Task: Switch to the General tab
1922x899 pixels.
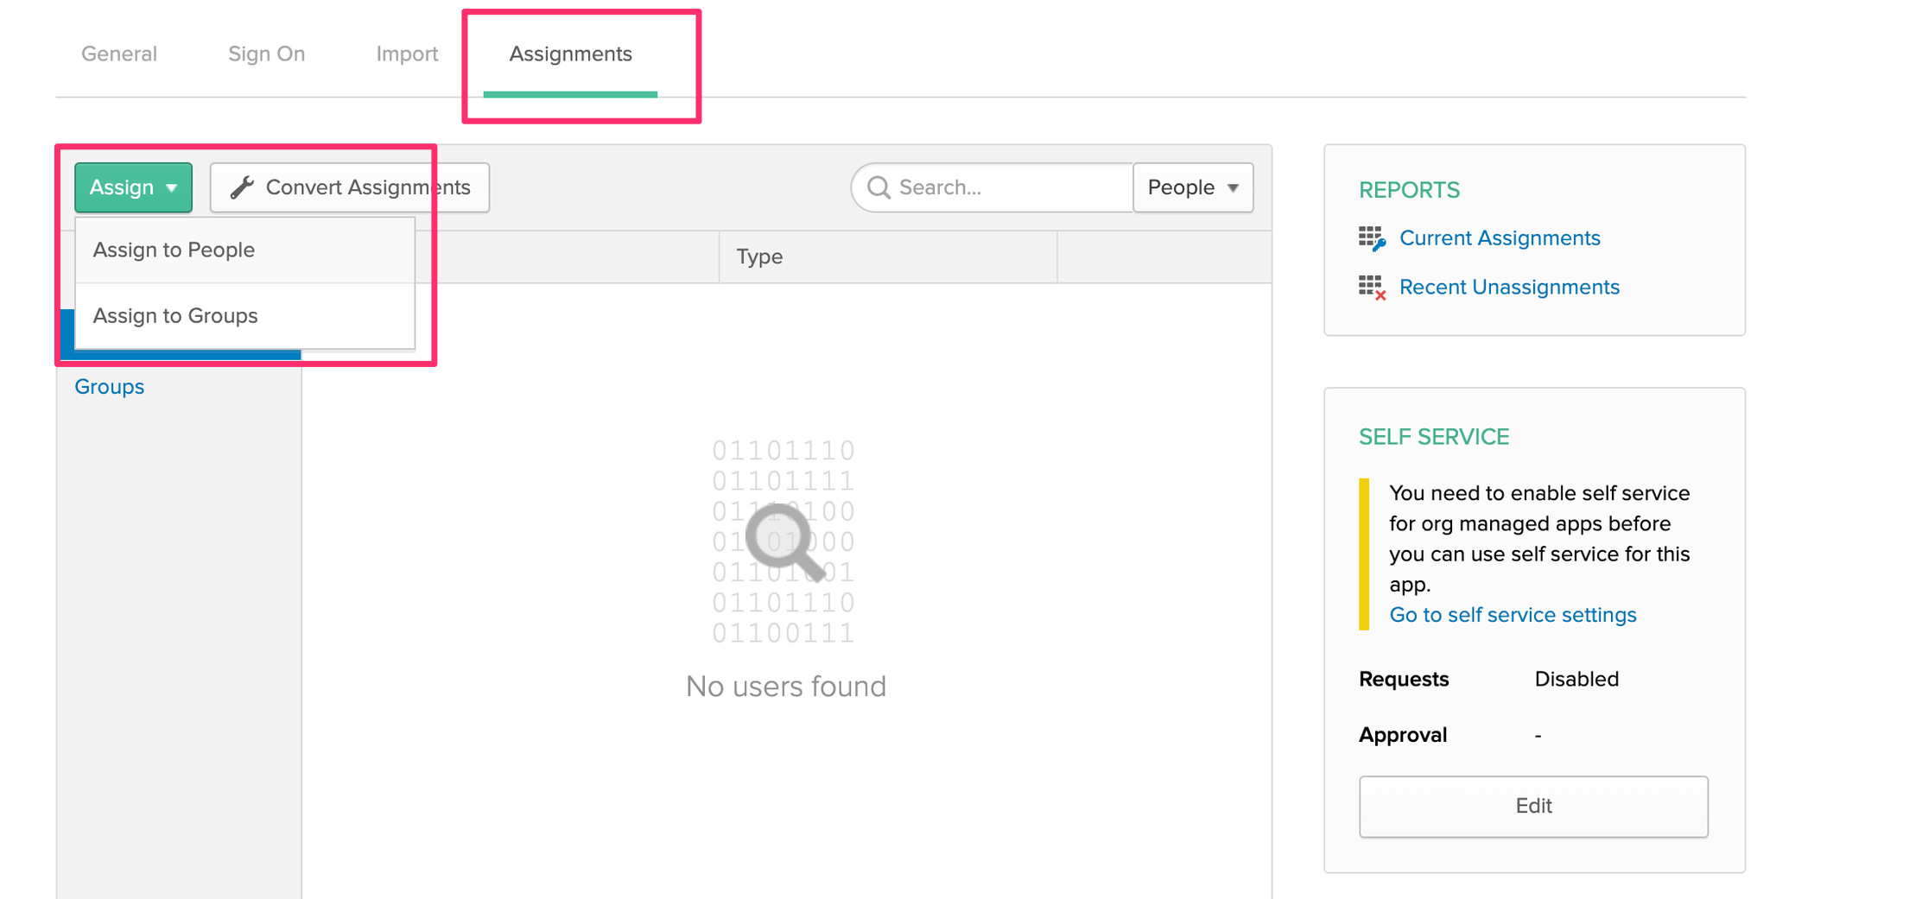Action: point(119,54)
